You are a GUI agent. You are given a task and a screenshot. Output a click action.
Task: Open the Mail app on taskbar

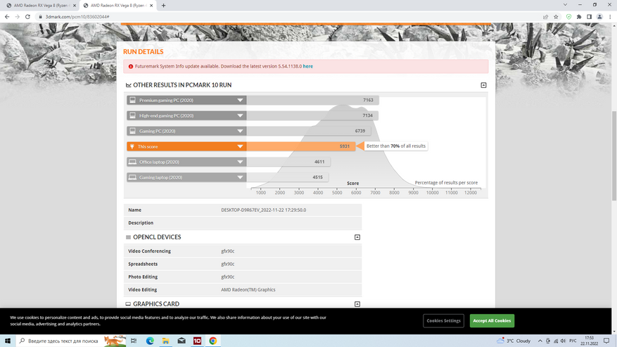click(182, 341)
